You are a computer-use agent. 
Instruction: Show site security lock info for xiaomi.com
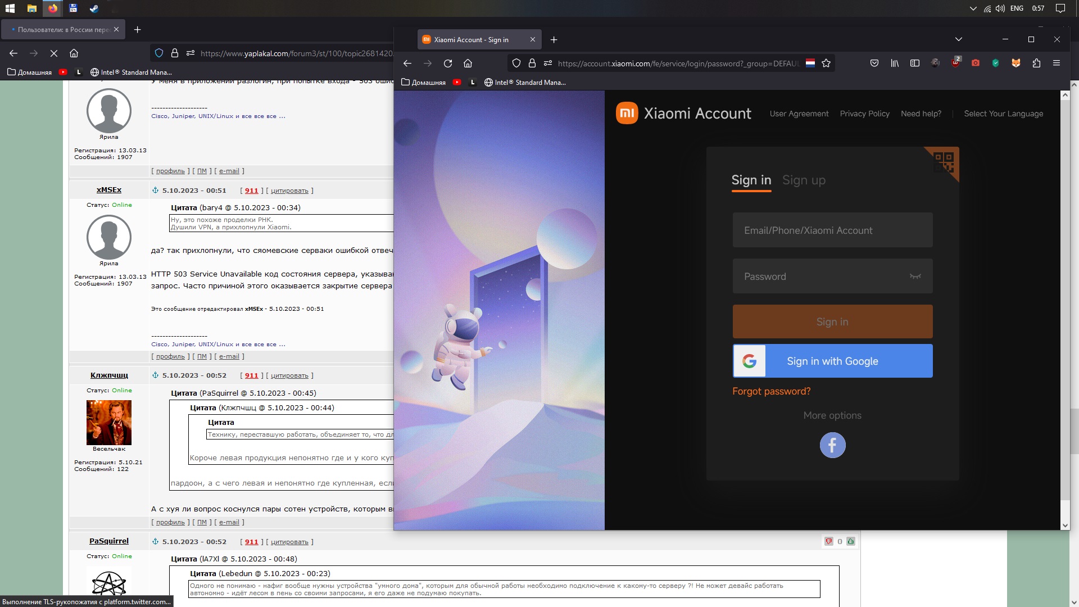tap(532, 64)
